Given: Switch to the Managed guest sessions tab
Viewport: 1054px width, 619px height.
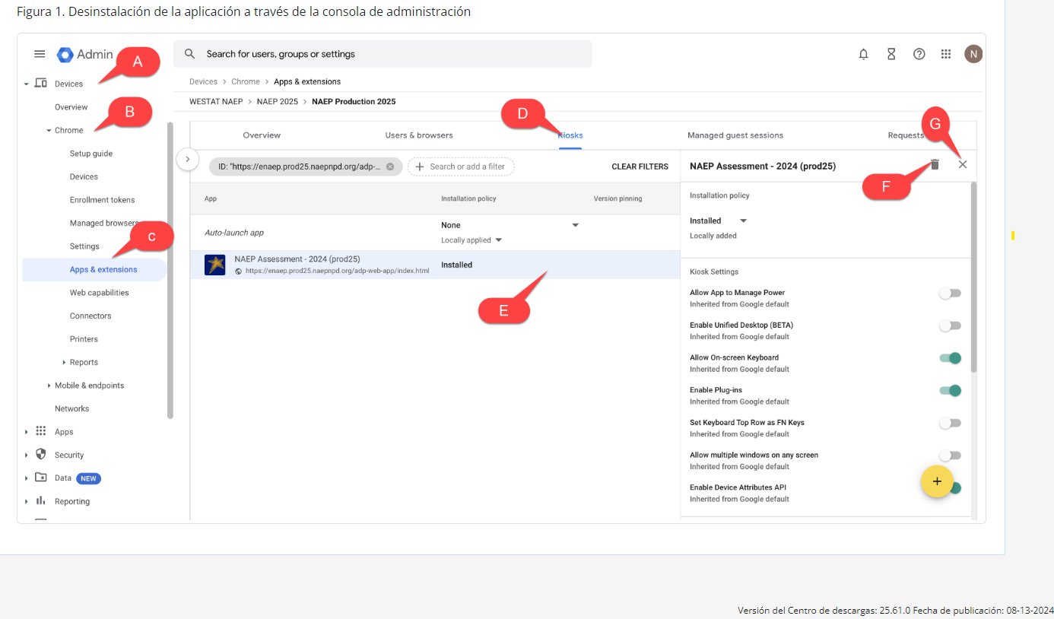Looking at the screenshot, I should click(x=735, y=135).
